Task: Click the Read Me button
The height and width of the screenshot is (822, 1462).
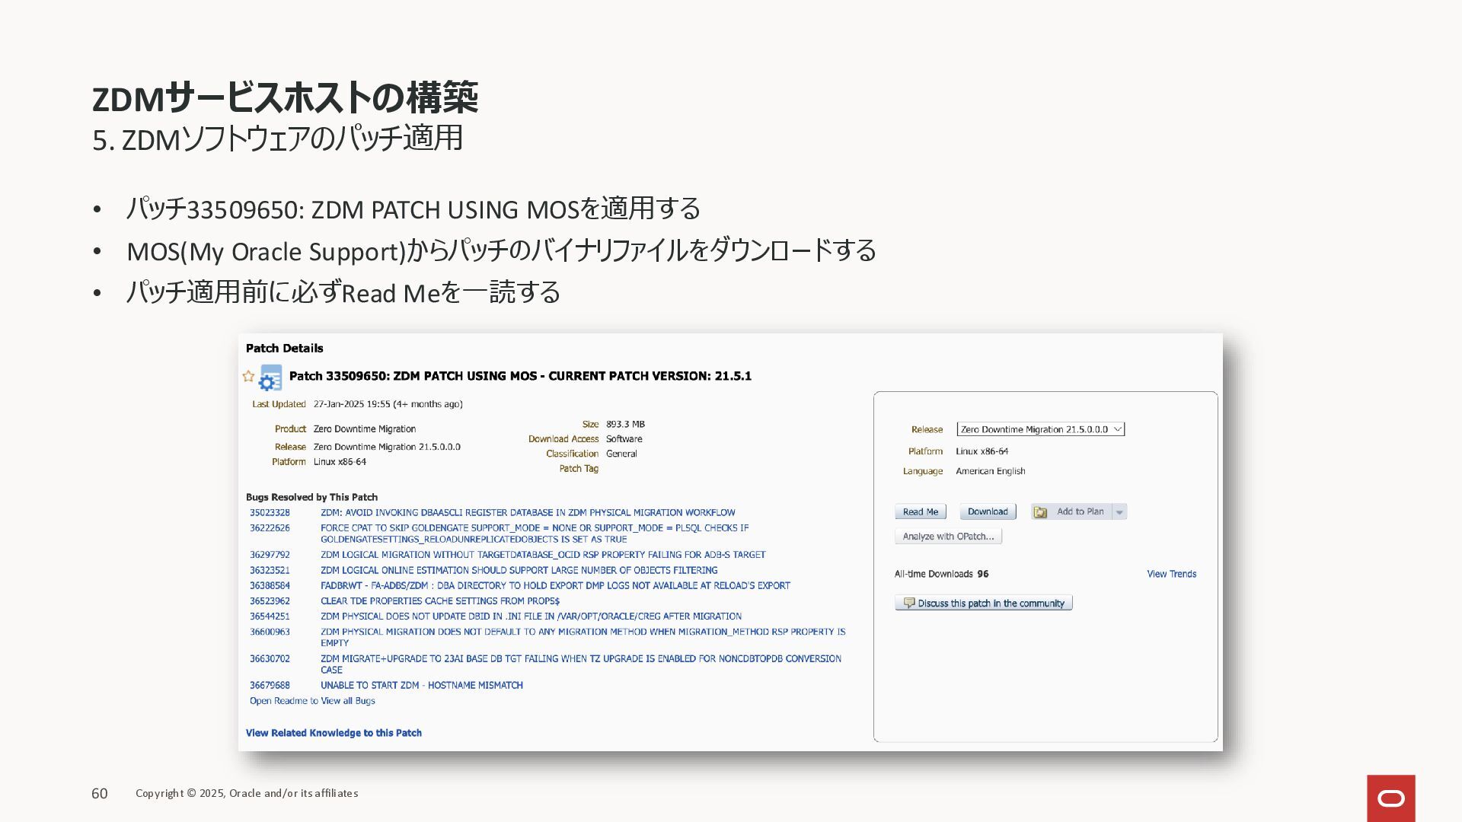Action: 920,512
